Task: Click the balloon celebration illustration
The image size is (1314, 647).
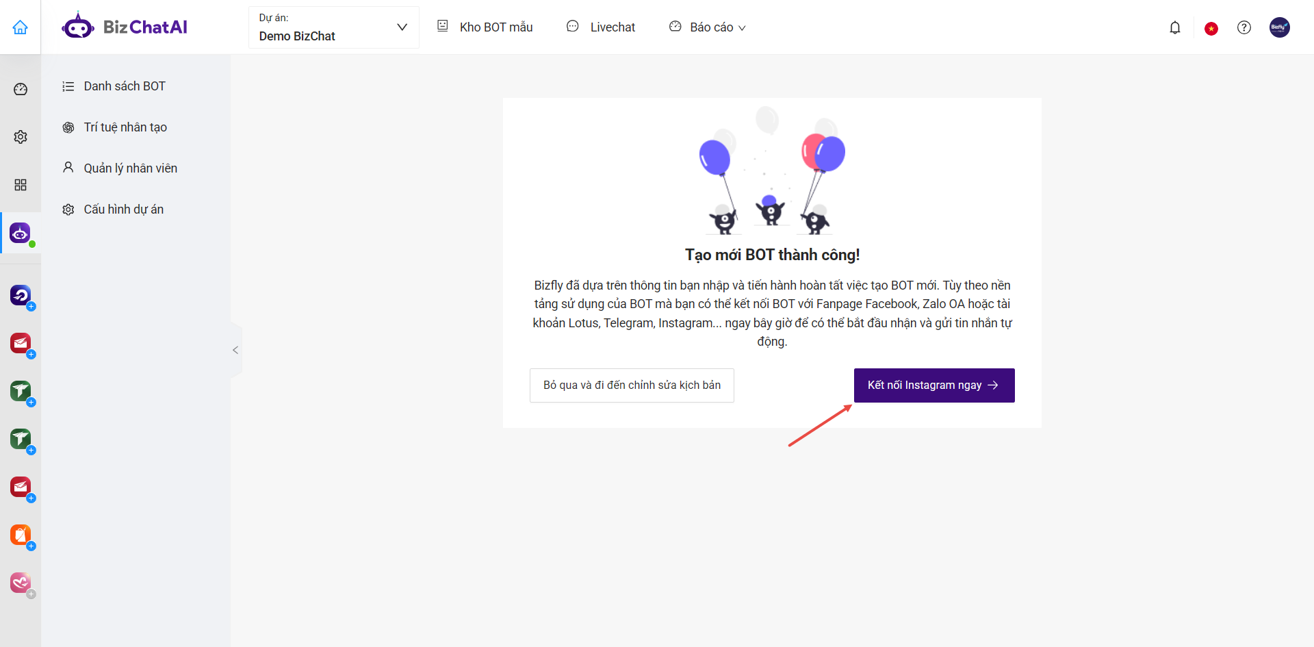Action: tap(772, 170)
